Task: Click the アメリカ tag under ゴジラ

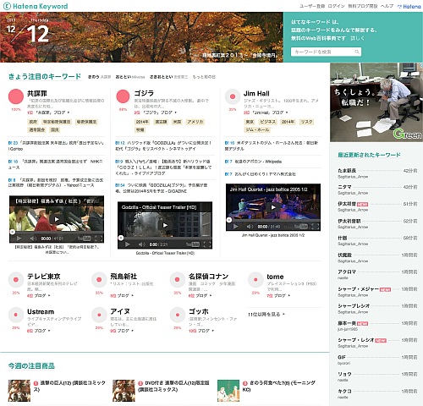Action: pos(195,122)
